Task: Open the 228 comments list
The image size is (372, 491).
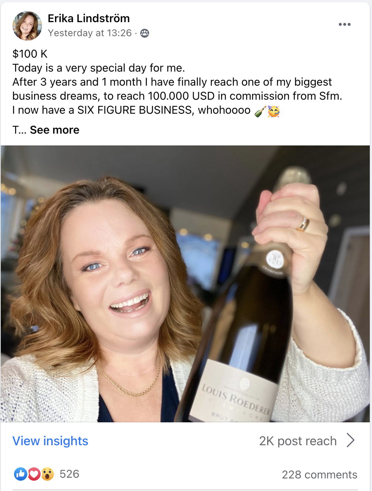Action: [x=320, y=475]
